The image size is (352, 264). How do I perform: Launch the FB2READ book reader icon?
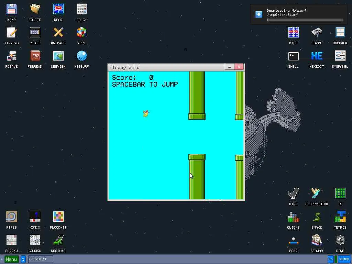click(35, 56)
